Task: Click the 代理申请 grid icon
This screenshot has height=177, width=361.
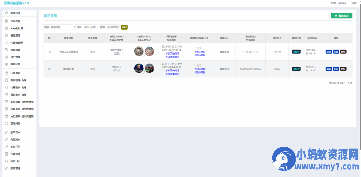Action: click(6, 154)
